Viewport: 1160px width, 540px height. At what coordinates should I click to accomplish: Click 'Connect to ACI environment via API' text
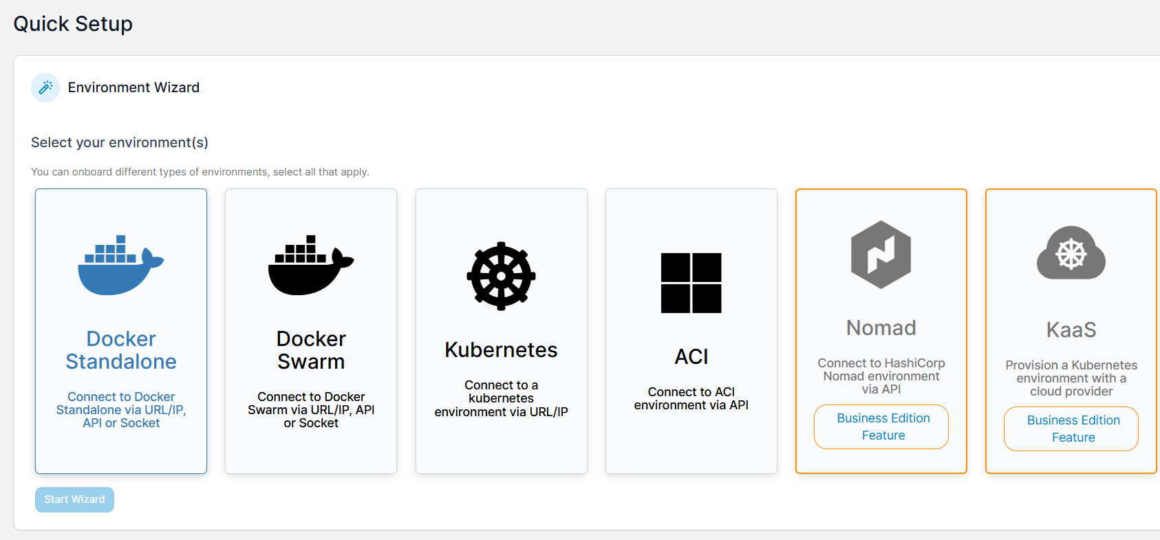coord(691,398)
